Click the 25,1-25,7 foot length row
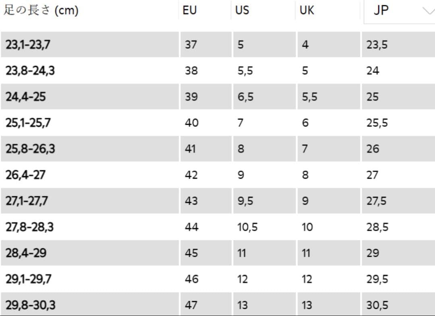The height and width of the screenshot is (316, 435). [x=28, y=123]
